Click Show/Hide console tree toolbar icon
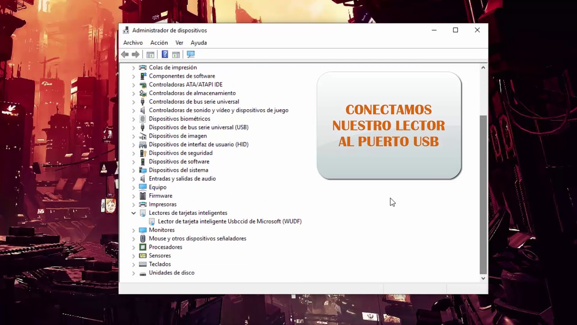Image resolution: width=577 pixels, height=325 pixels. tap(151, 54)
